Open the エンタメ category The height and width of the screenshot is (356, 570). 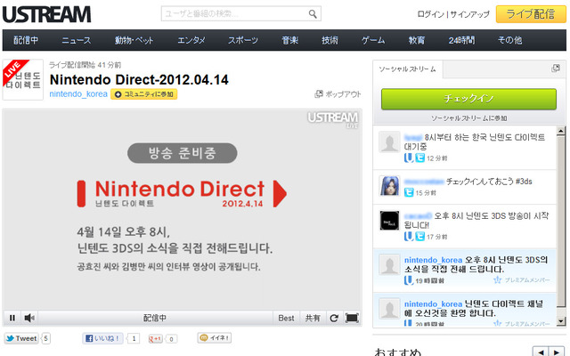191,40
